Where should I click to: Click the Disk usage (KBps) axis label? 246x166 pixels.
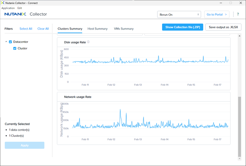[61, 64]
